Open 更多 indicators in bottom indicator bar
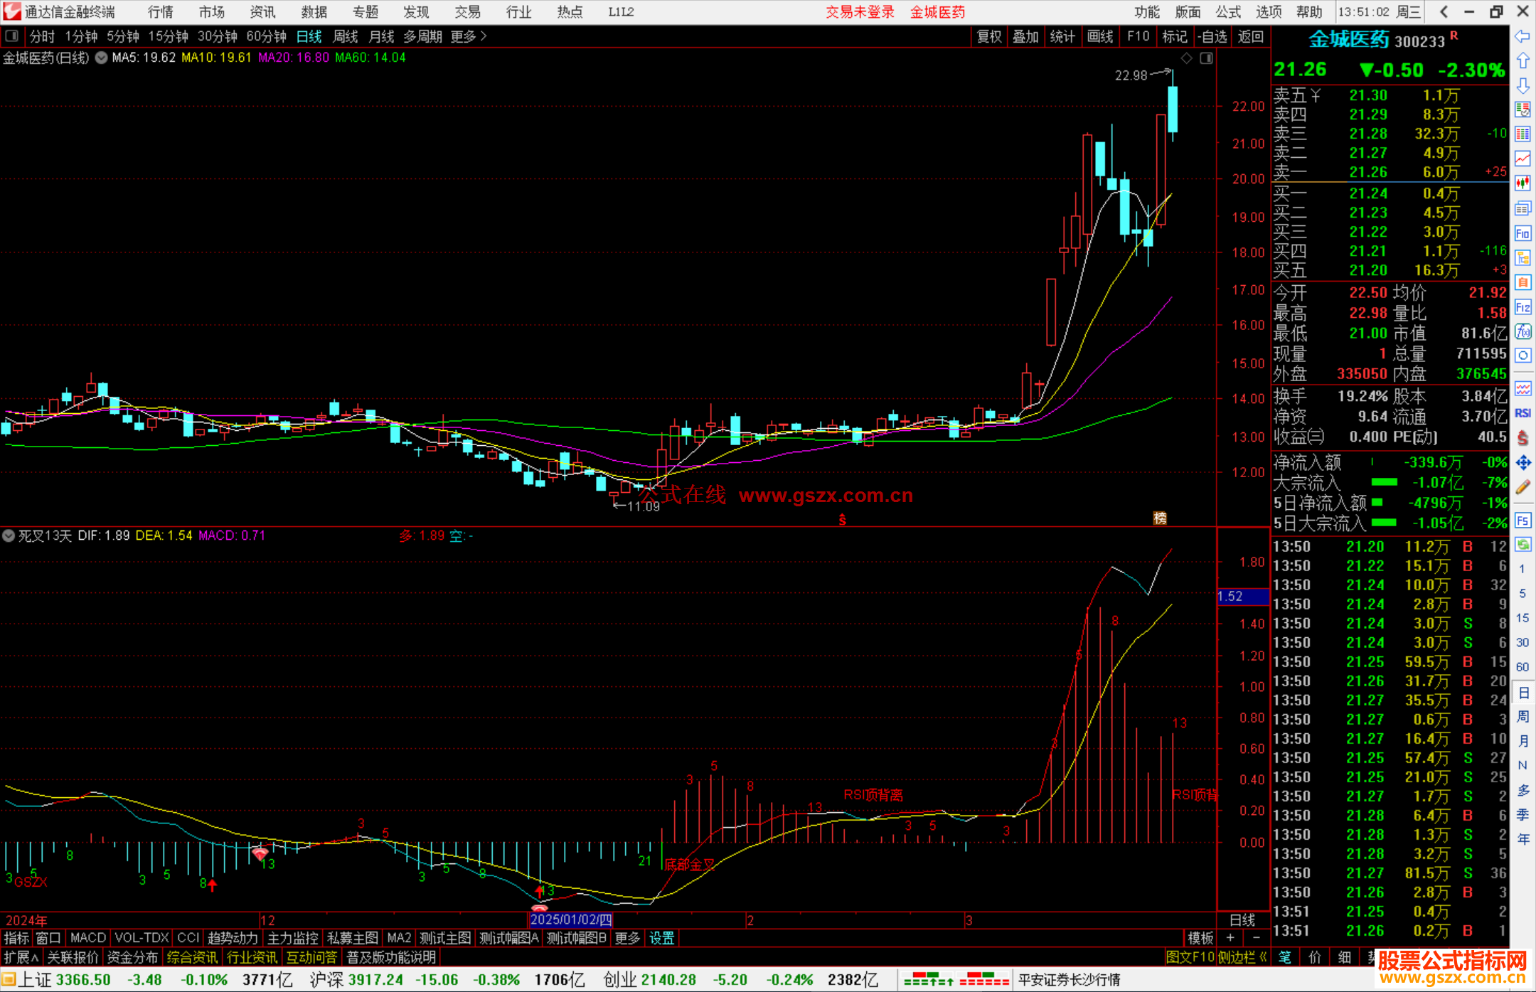1536x992 pixels. pos(627,938)
